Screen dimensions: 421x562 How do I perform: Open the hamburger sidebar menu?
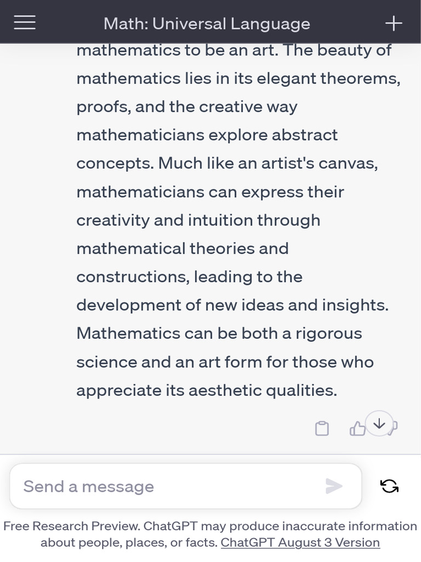(25, 23)
